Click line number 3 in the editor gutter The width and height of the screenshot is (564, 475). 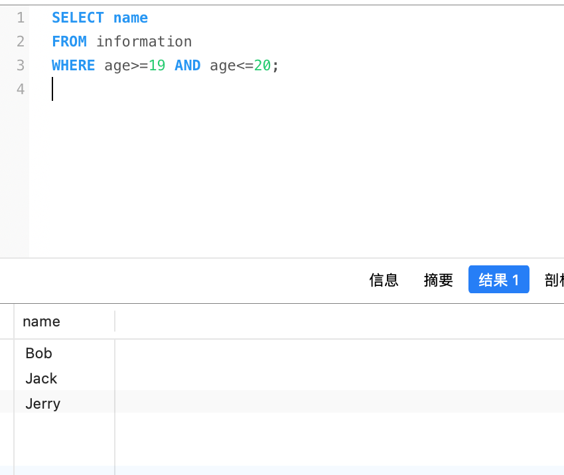point(20,65)
